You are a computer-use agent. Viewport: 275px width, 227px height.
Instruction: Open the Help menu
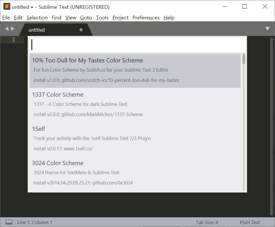coord(169,18)
